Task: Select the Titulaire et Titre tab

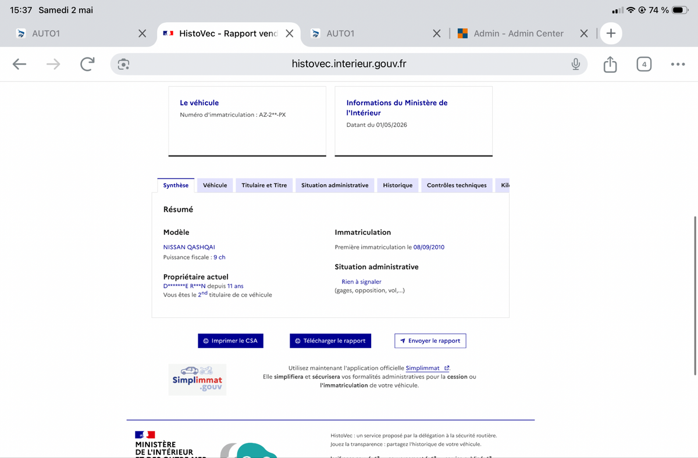Action: pos(264,185)
